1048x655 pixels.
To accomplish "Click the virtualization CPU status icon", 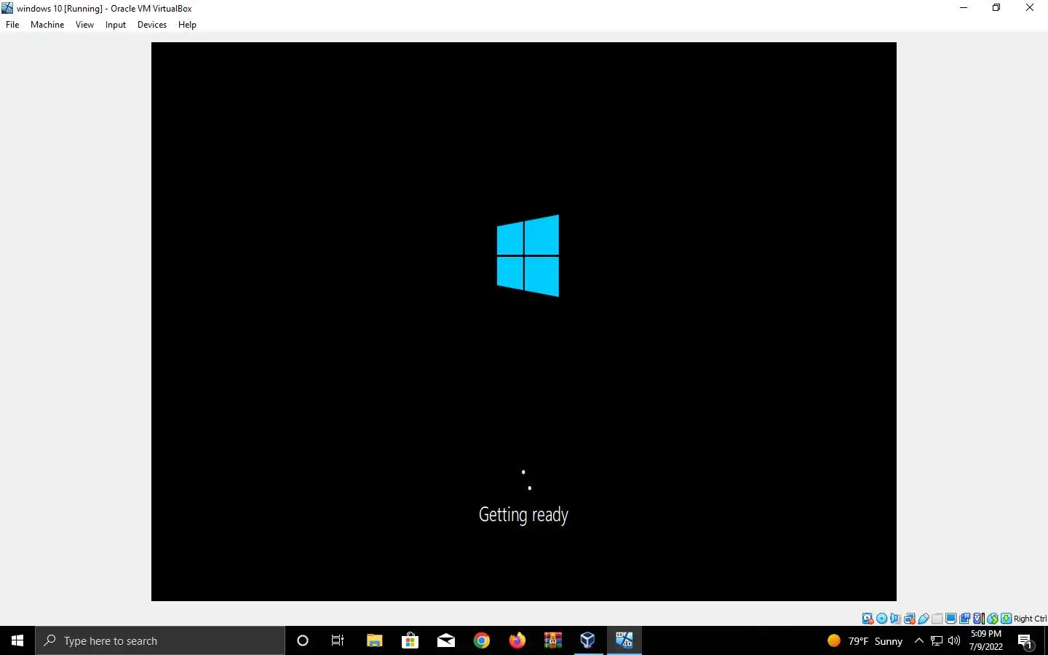I will (x=979, y=619).
